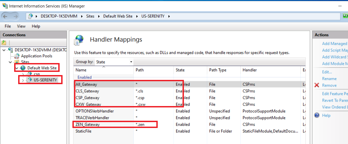Click the Enabled group header
The image size is (348, 144).
coord(84,77)
